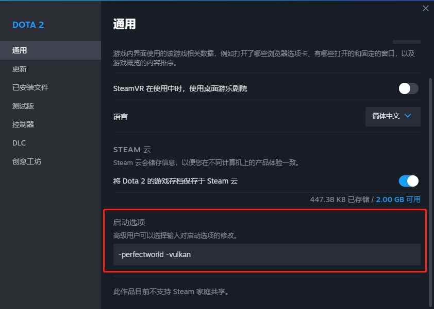Click the 2.00 GB 可用 link

click(x=398, y=199)
